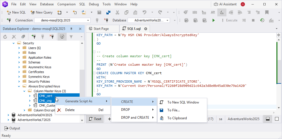The image size is (282, 139).
Task: Click the New SQL toolbar button
Action: [16, 12]
